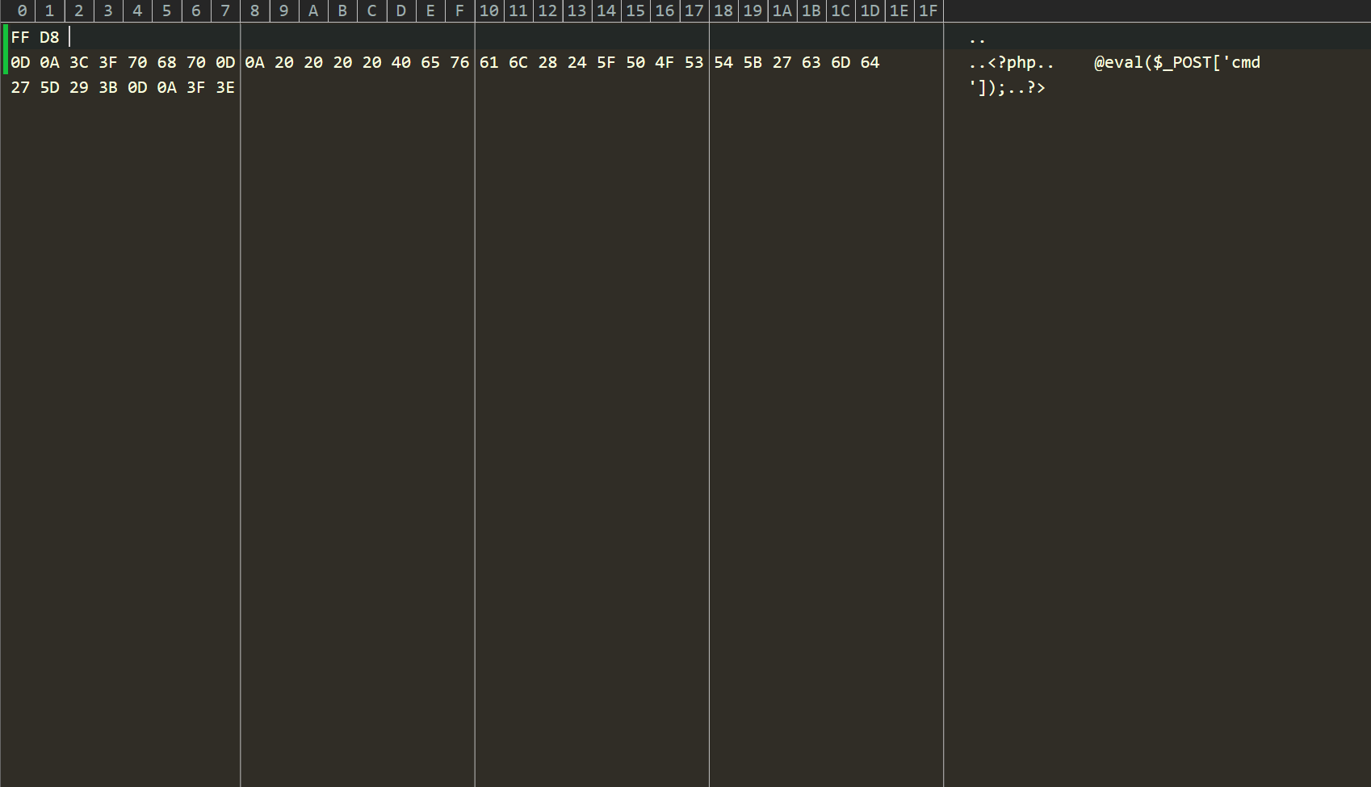Click column header 15
Viewport: 1371px width, 787px height.
(x=635, y=10)
